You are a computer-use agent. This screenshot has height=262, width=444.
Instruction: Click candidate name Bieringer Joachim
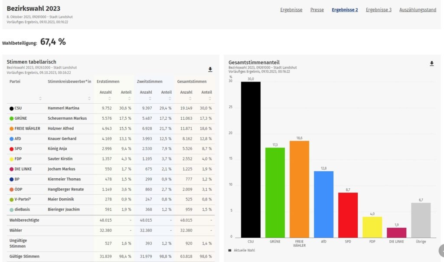point(64,210)
